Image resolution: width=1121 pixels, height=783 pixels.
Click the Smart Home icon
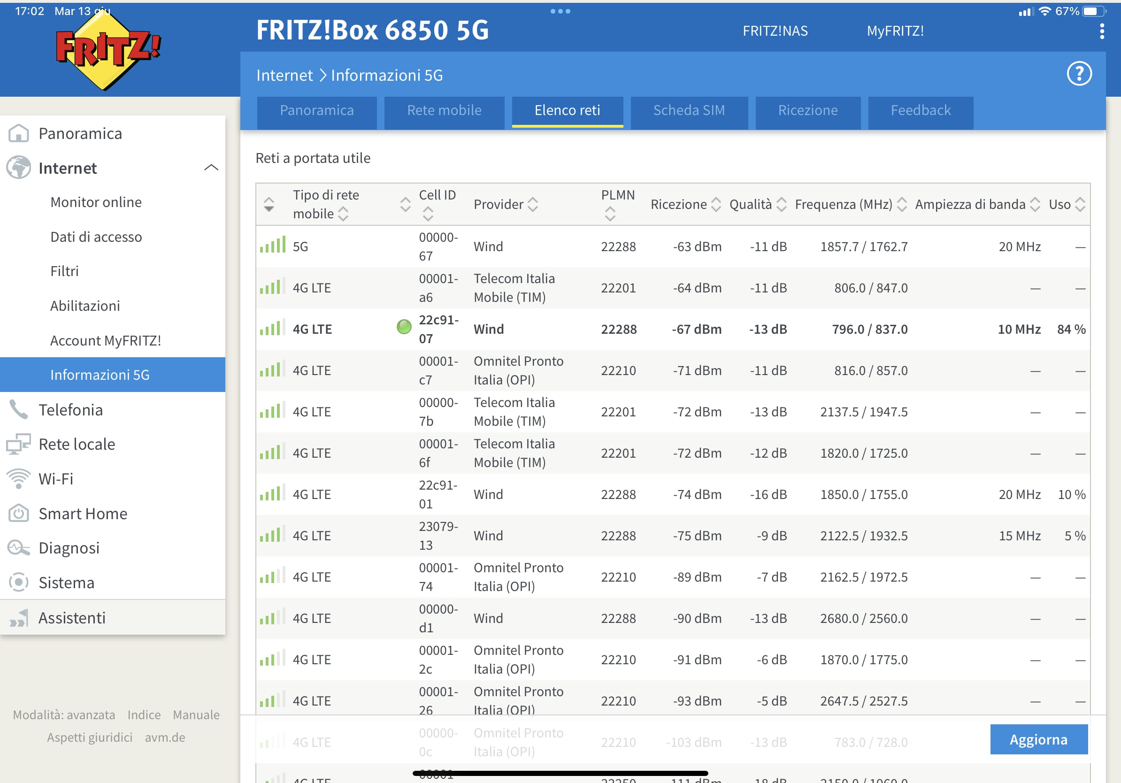click(19, 513)
